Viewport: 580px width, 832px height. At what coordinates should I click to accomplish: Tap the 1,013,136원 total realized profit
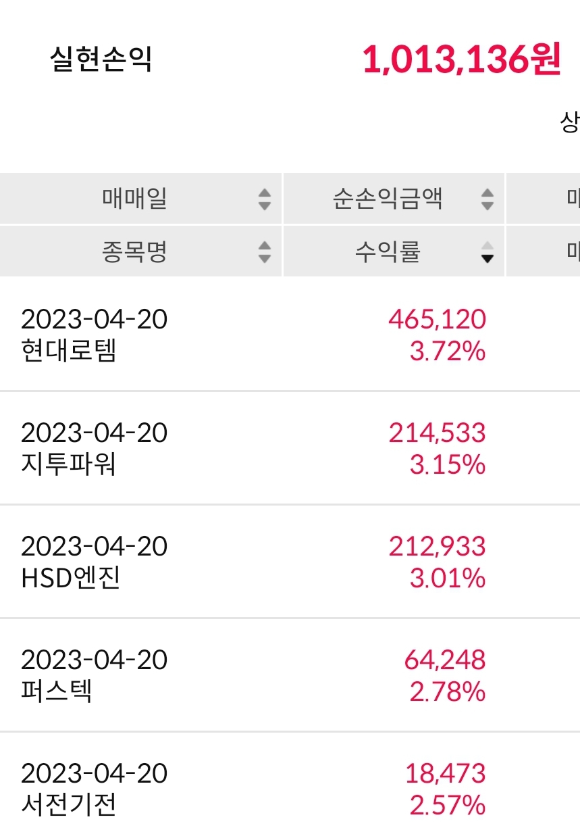(461, 60)
